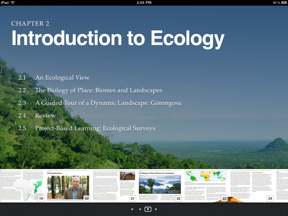Image resolution: width=288 pixels, height=216 pixels.
Task: Tap the "iPad" label in status bar
Action: (x=4, y=3)
